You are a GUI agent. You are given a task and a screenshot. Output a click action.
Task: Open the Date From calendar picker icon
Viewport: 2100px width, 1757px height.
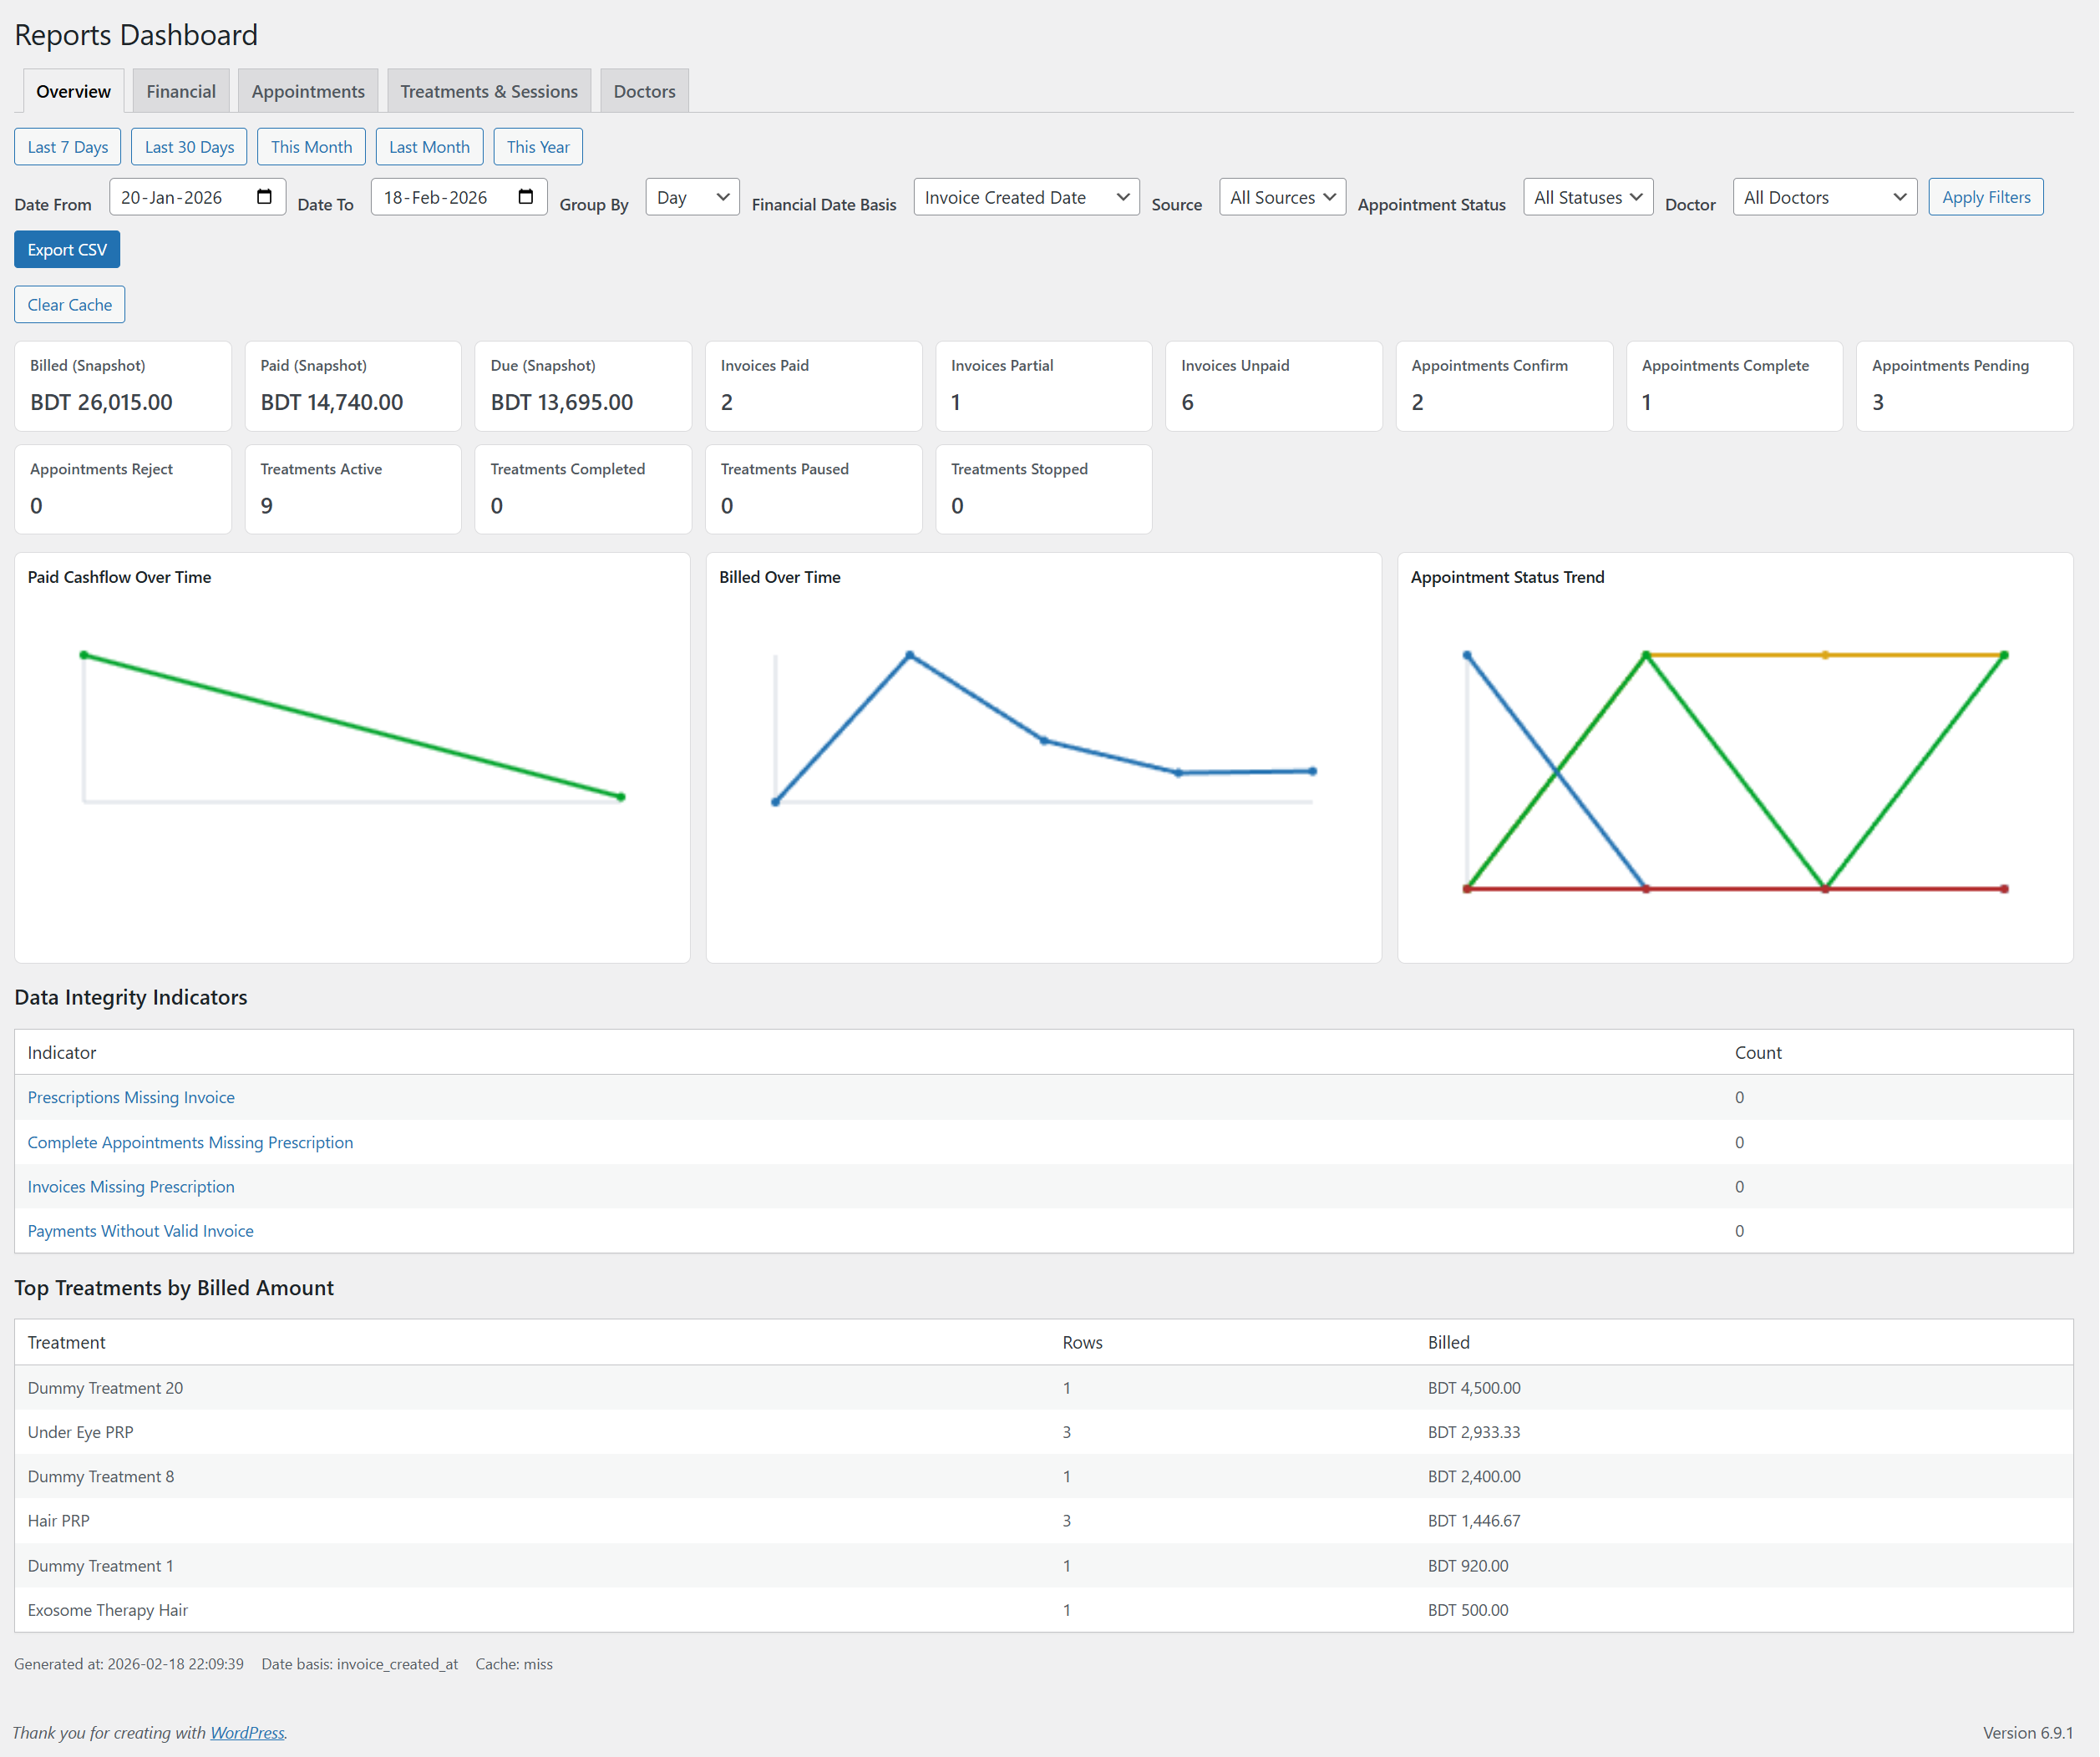click(x=264, y=197)
